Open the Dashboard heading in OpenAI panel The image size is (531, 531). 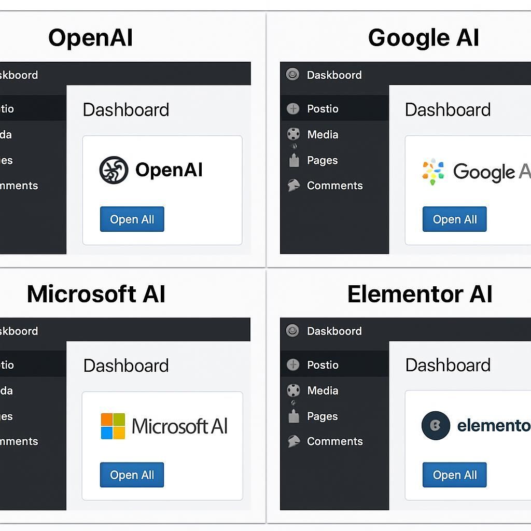point(125,109)
